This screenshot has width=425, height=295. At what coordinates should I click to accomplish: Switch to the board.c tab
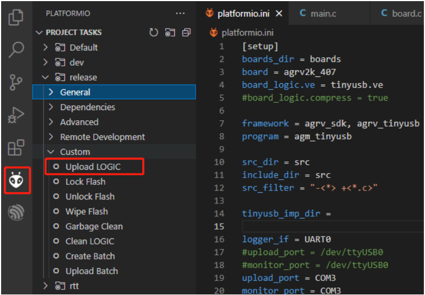(x=406, y=13)
